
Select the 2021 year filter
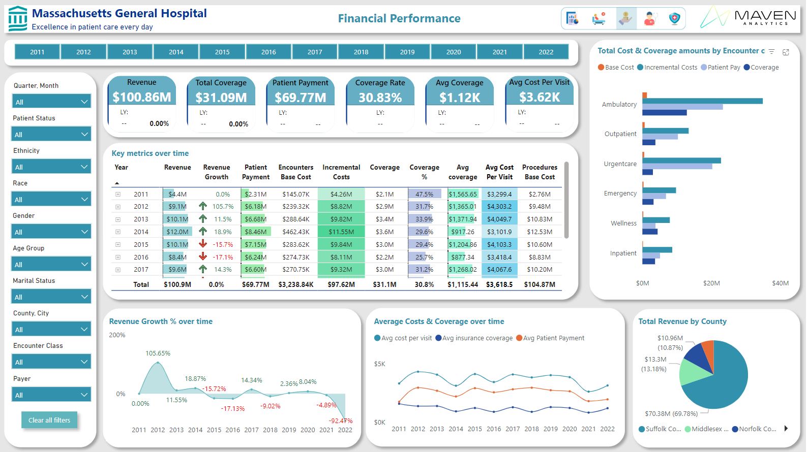[500, 52]
